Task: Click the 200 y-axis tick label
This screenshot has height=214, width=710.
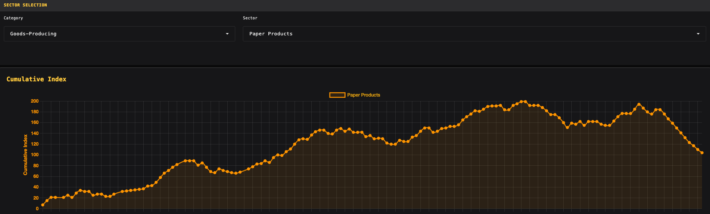Action: [x=35, y=101]
